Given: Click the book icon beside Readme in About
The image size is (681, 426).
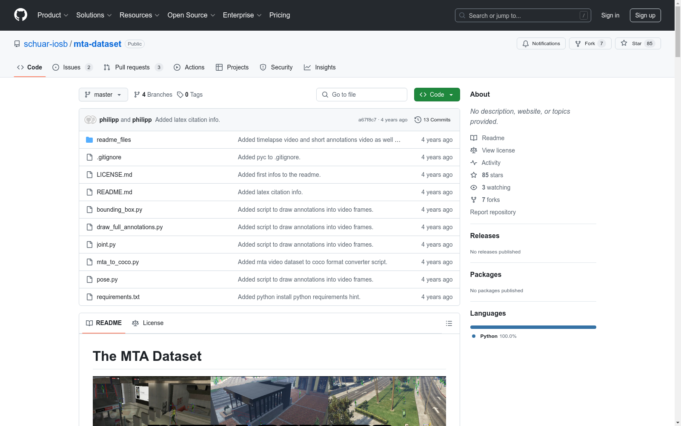Looking at the screenshot, I should coord(474,138).
